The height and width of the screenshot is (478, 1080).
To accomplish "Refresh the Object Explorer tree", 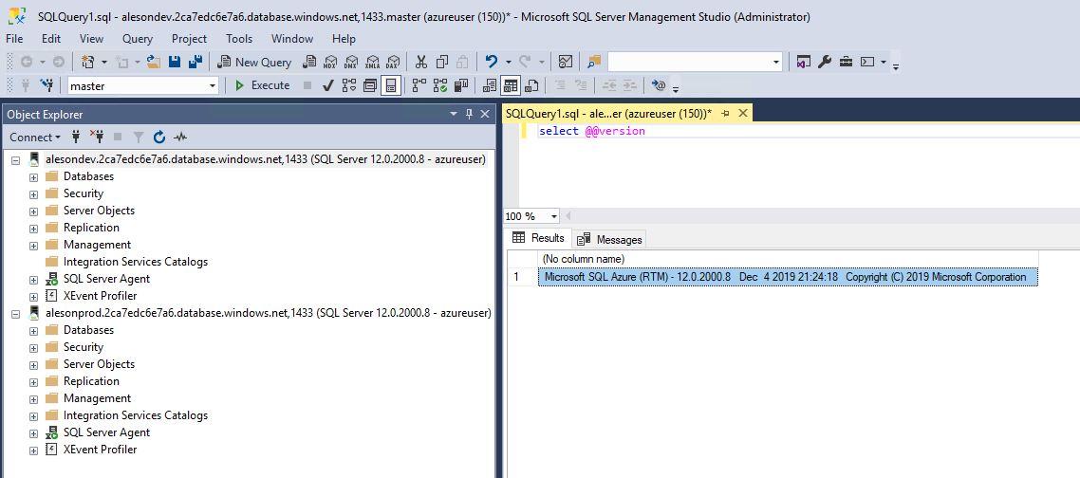I will 159,138.
